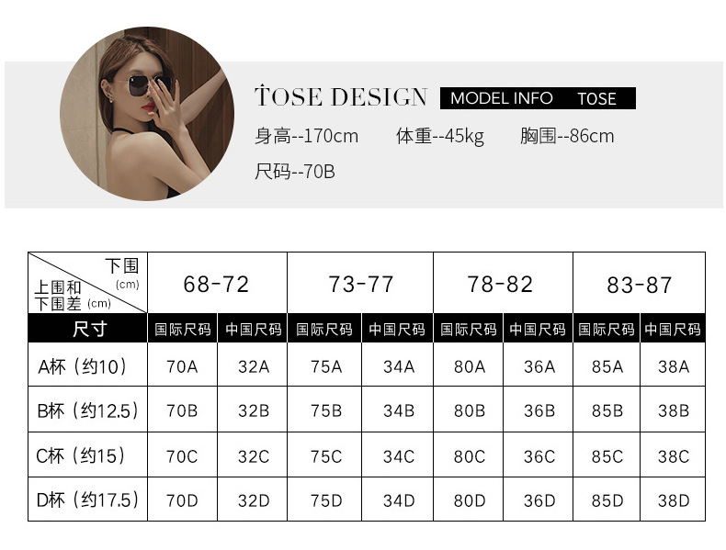Image resolution: width=726 pixels, height=550 pixels.
Task: Select the 78-82 underbust range header
Action: click(x=500, y=284)
